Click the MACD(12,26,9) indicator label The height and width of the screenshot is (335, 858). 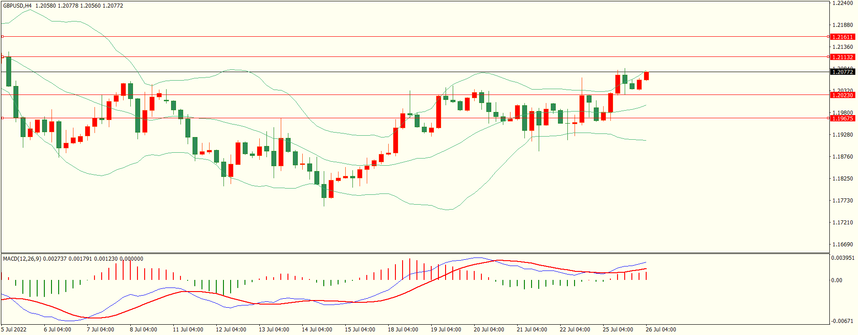(x=21, y=259)
